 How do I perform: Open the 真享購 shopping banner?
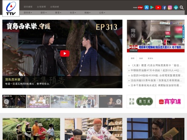(x=170, y=101)
